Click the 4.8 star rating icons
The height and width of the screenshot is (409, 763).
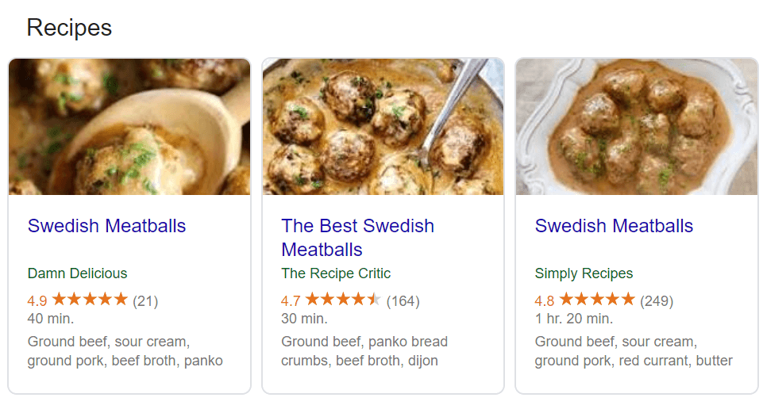tap(597, 300)
